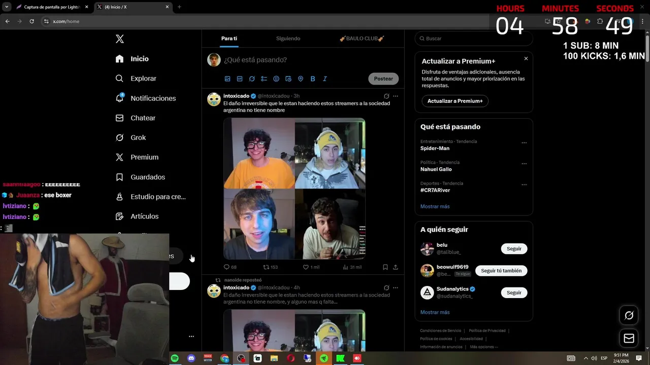Open Kick app from the taskbar
The width and height of the screenshot is (650, 365).
coord(340,358)
